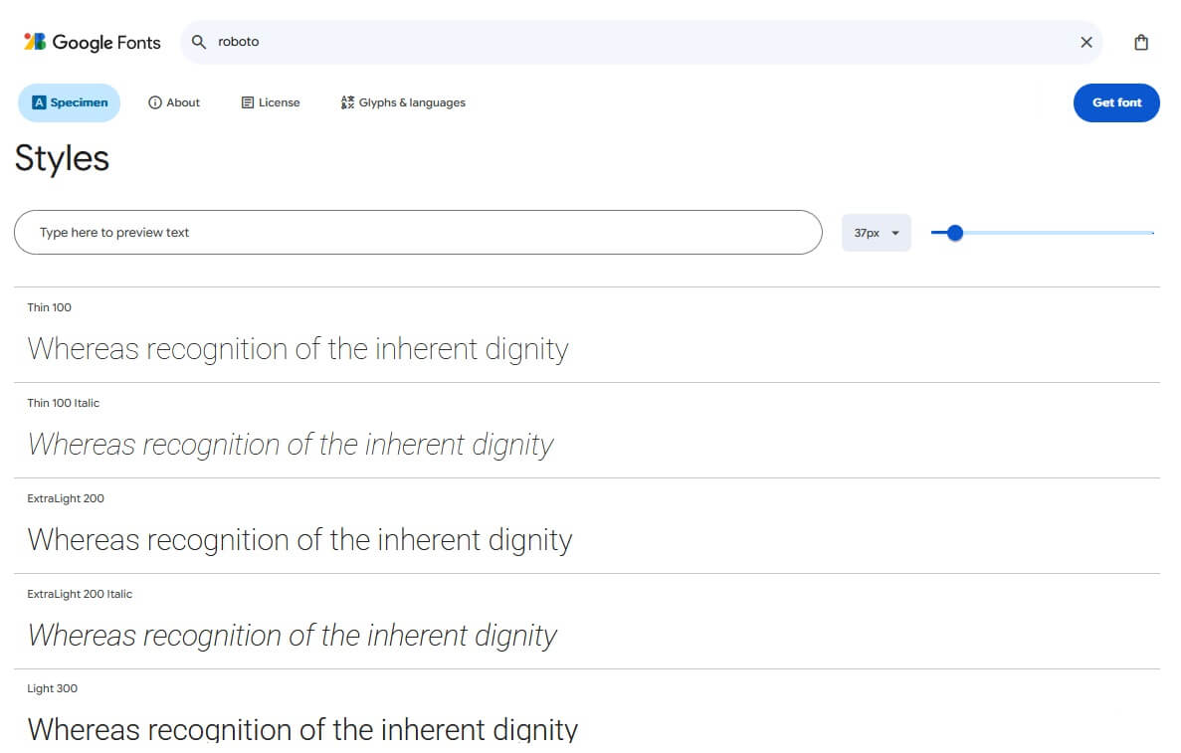
Task: Switch to the About tab
Action: click(174, 103)
